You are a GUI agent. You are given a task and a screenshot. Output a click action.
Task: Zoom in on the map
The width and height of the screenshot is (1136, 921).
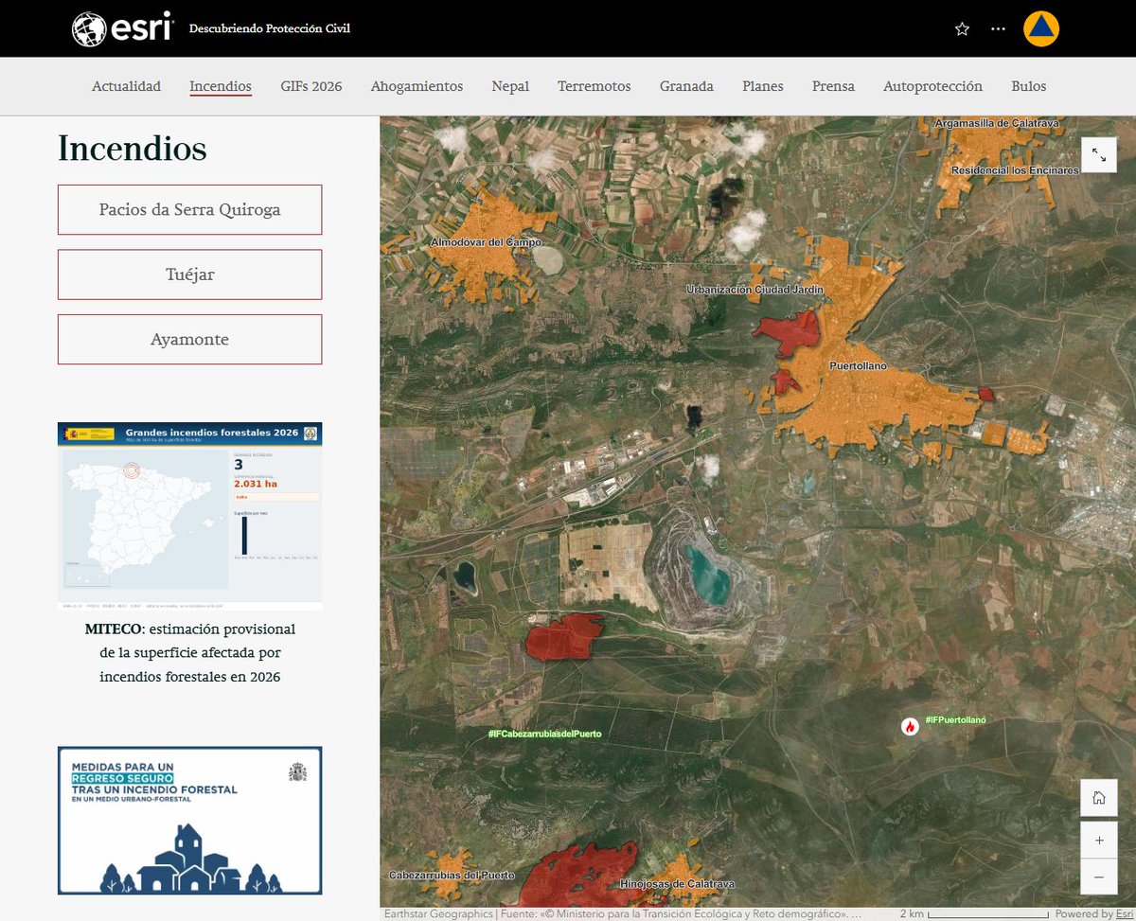(1098, 841)
